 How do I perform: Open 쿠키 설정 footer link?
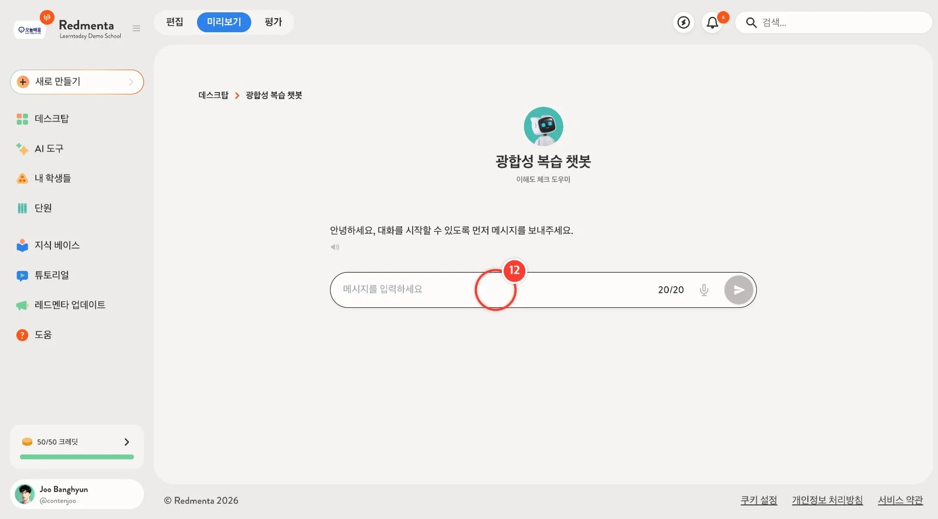(x=759, y=500)
